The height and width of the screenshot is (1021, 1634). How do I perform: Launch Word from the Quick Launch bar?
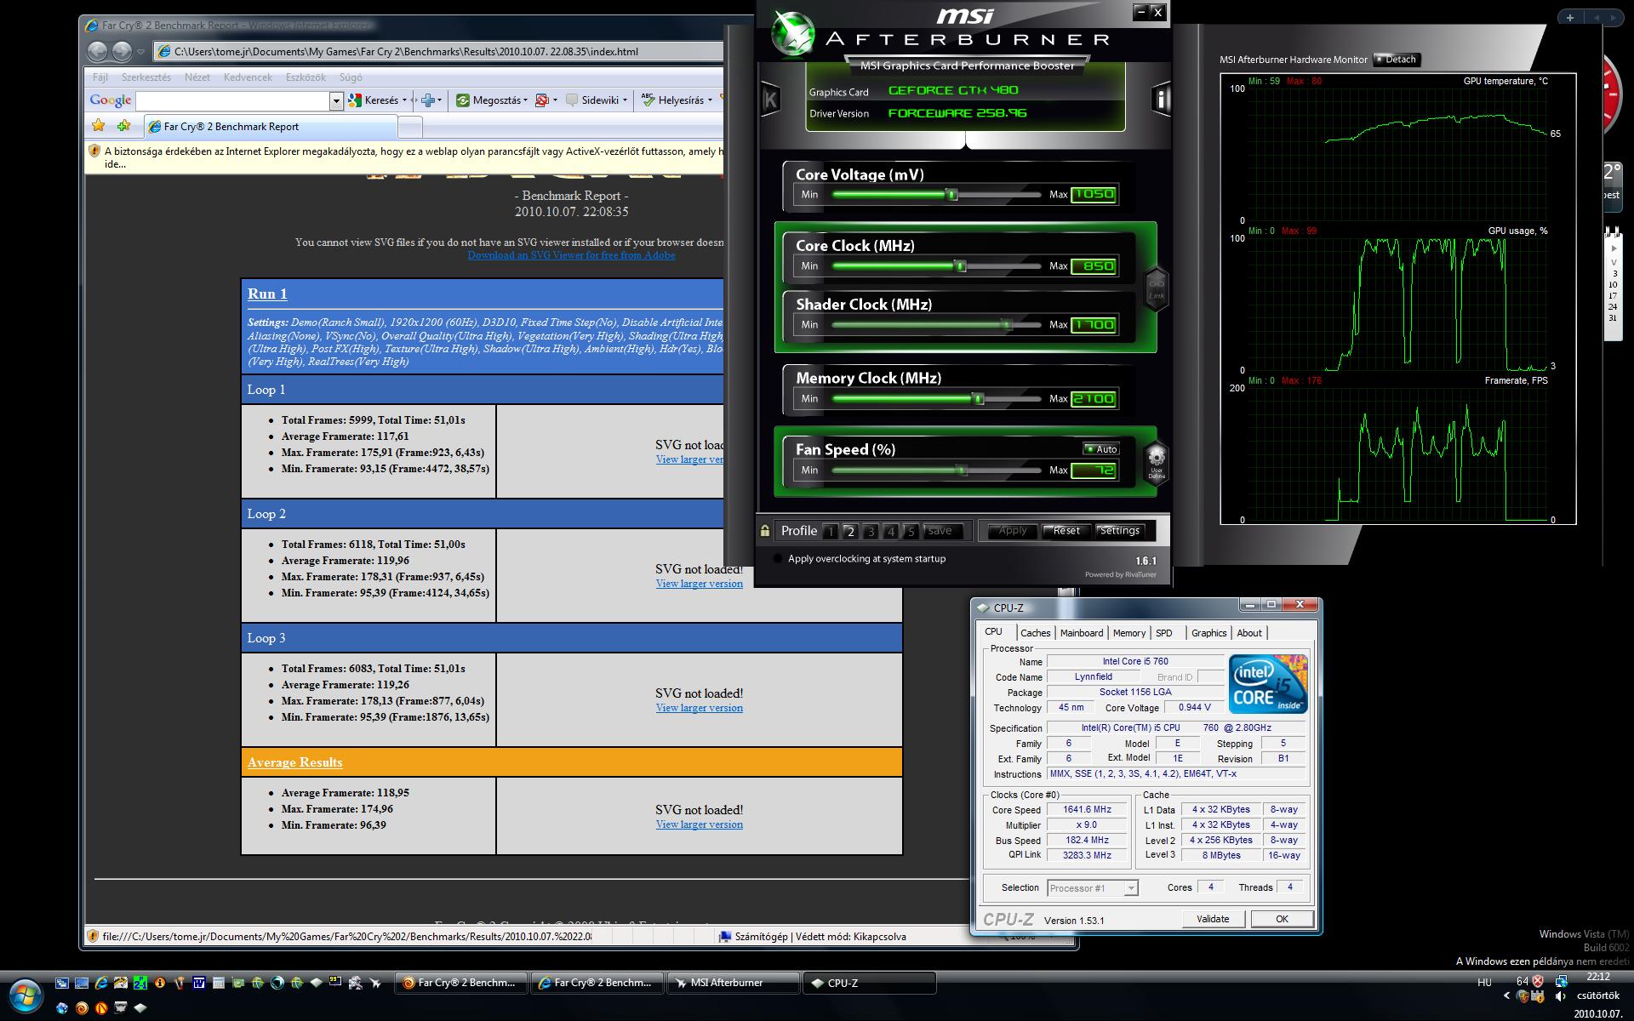(x=199, y=983)
